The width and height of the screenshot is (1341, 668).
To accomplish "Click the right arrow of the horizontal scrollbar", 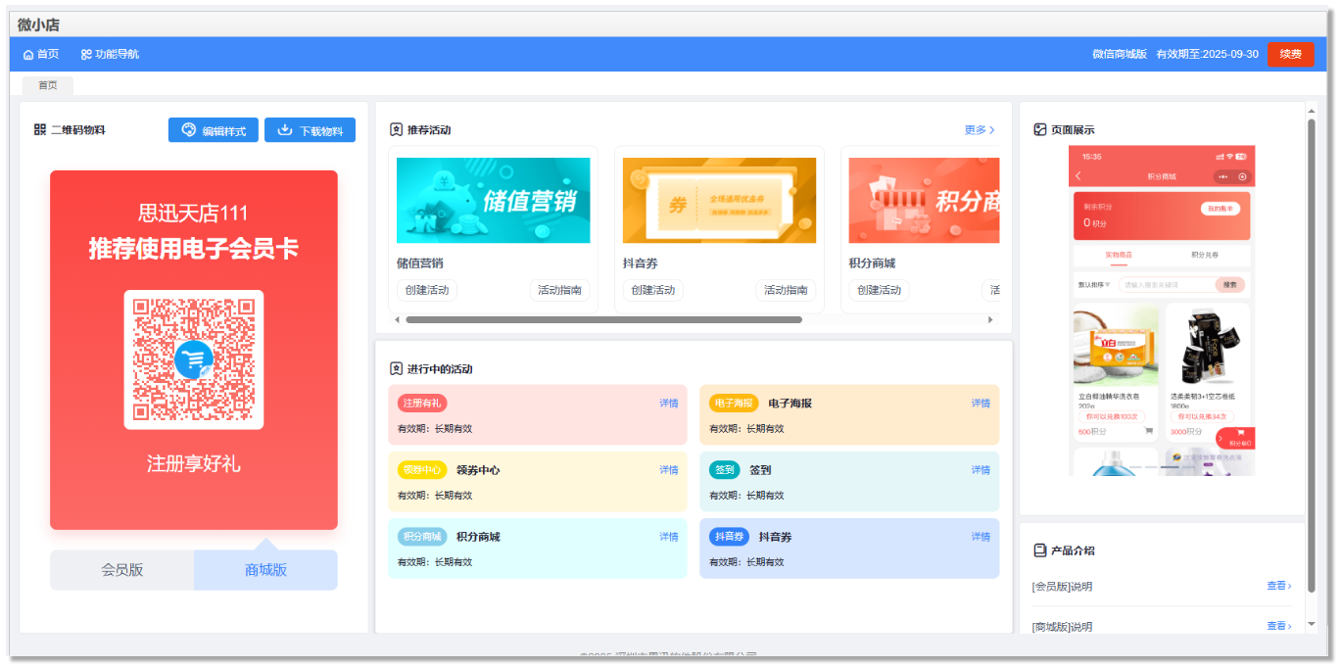I will coord(990,319).
